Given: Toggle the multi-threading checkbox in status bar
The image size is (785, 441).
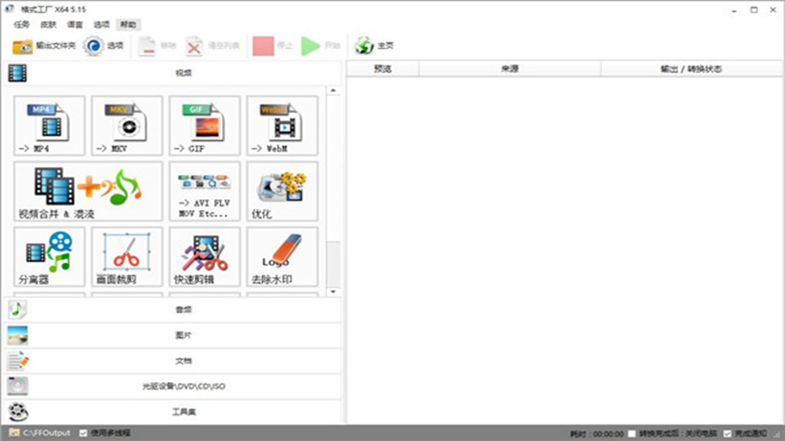Looking at the screenshot, I should 83,433.
